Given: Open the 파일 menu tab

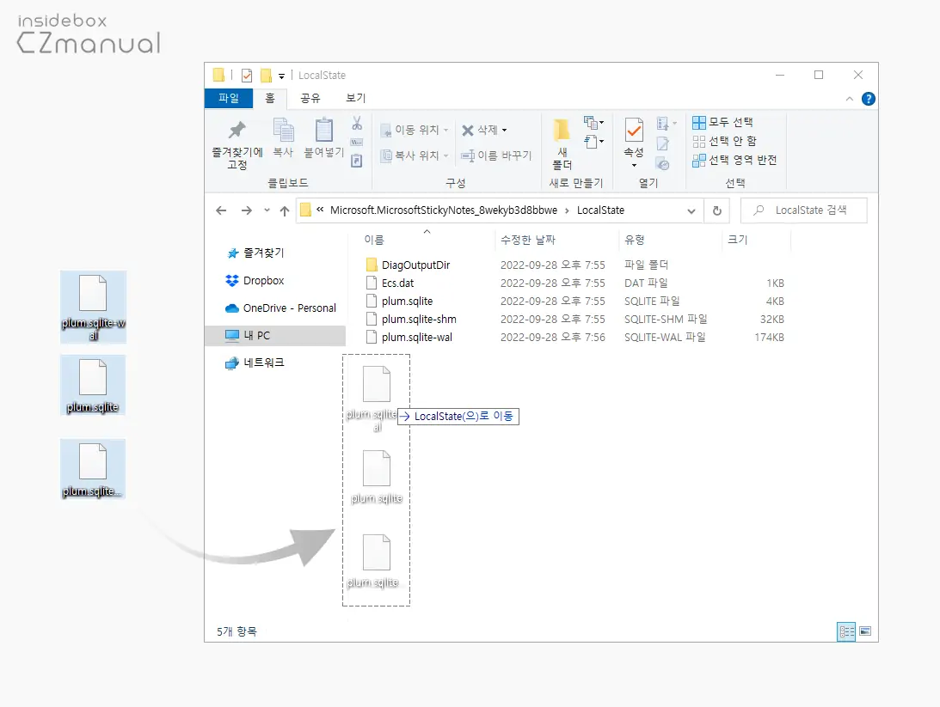Looking at the screenshot, I should point(229,98).
